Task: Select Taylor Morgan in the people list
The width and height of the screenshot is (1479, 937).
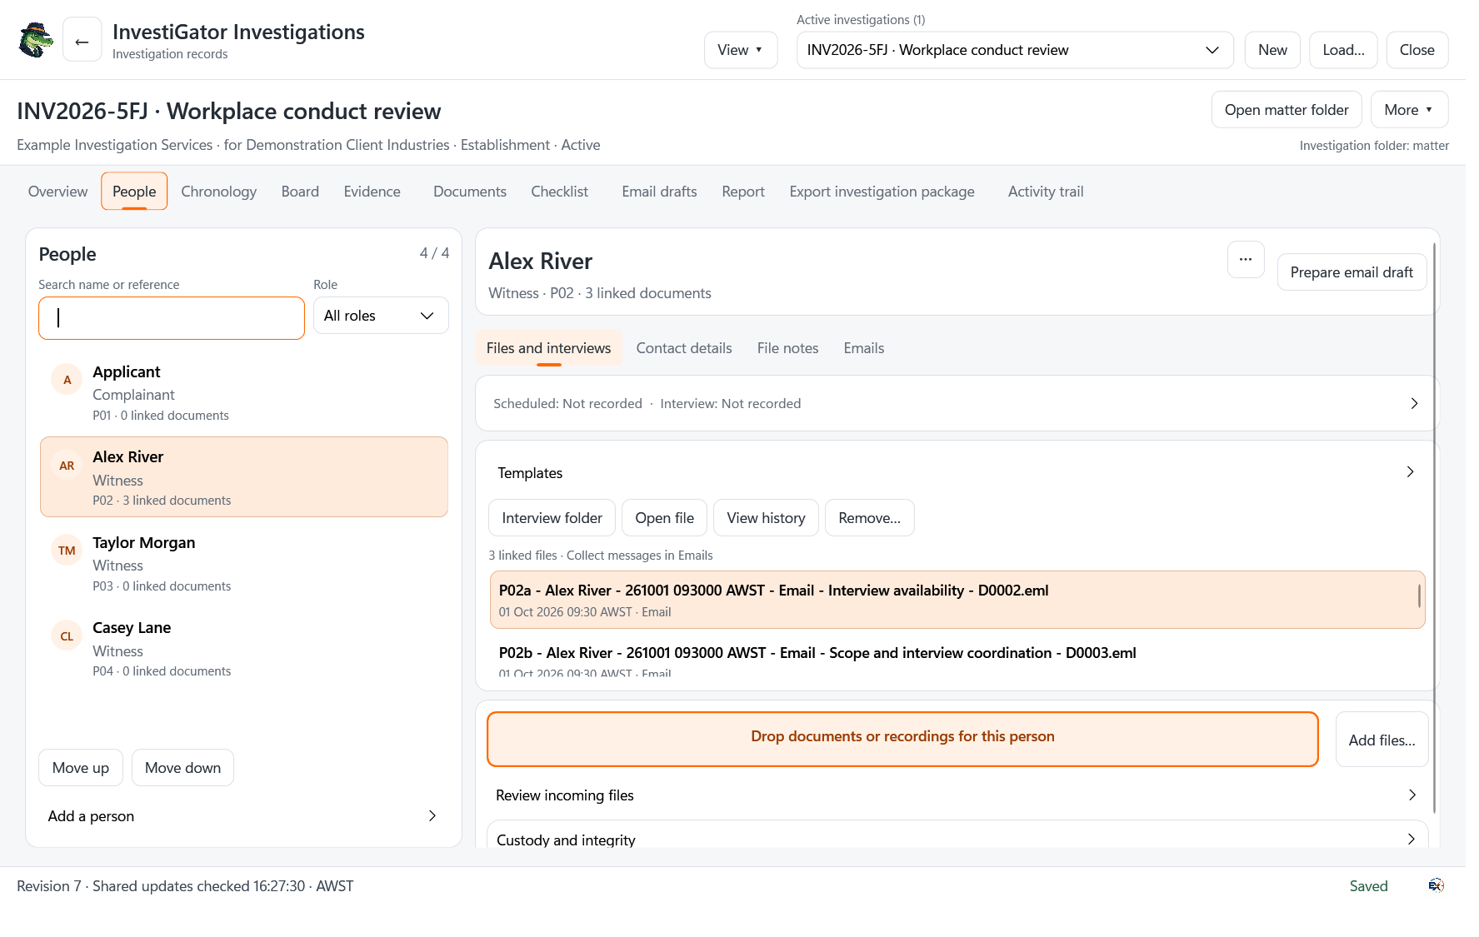Action: [x=243, y=563]
